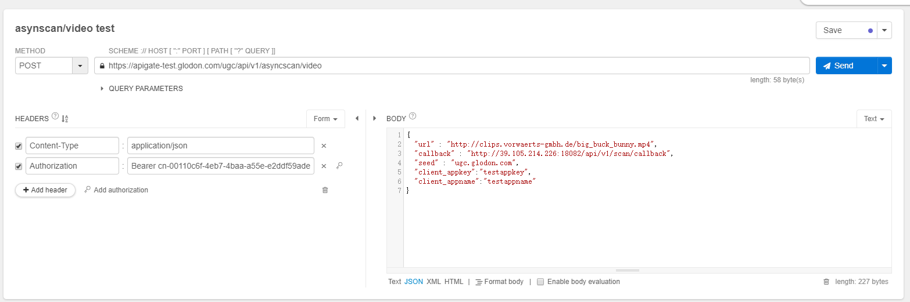Clear the body with the trash icon
The height and width of the screenshot is (302, 910).
(x=826, y=282)
